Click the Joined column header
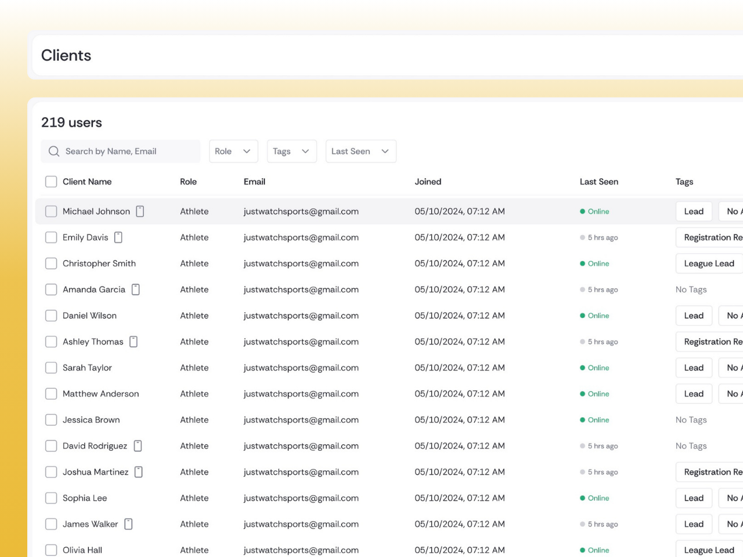This screenshot has width=743, height=557. click(x=428, y=182)
